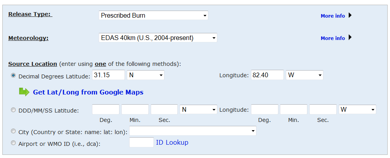Open the Release Type dropdown showing Prescribed Burn
The height and width of the screenshot is (158, 390).
[153, 16]
